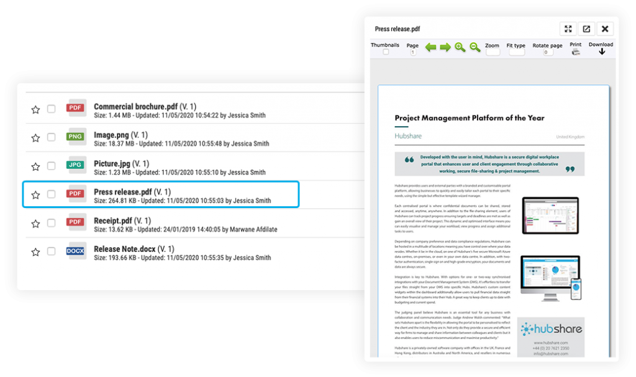Click the 'Project Management Platform of the Year' heading
The width and height of the screenshot is (636, 377).
pos(470,118)
